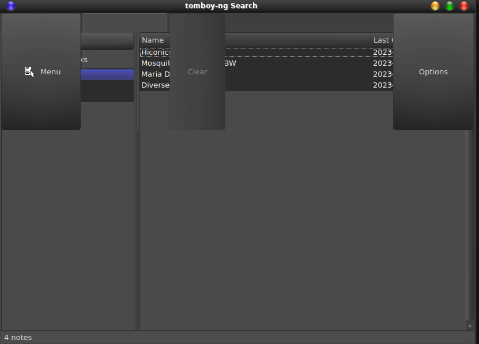Image resolution: width=479 pixels, height=344 pixels.
Task: Click the button above the notebooks list
Action: (x=107, y=41)
